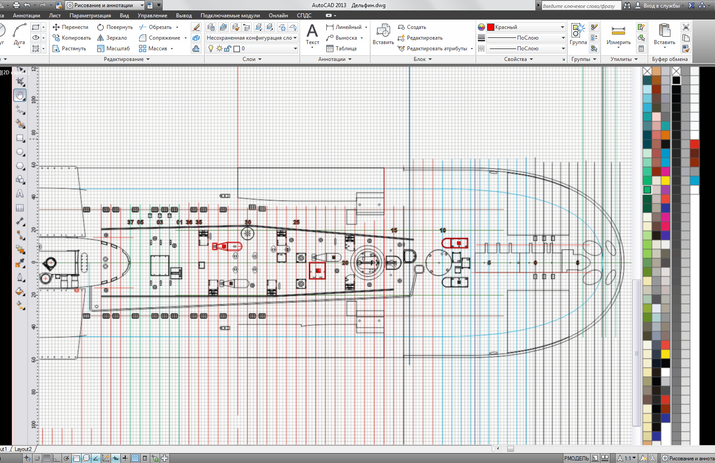Expand the unsaved layer state dropdown
Image resolution: width=715 pixels, height=463 pixels.
295,38
